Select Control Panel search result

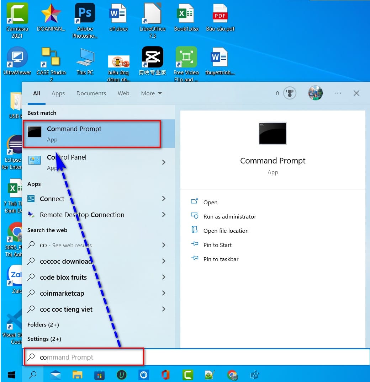point(90,162)
